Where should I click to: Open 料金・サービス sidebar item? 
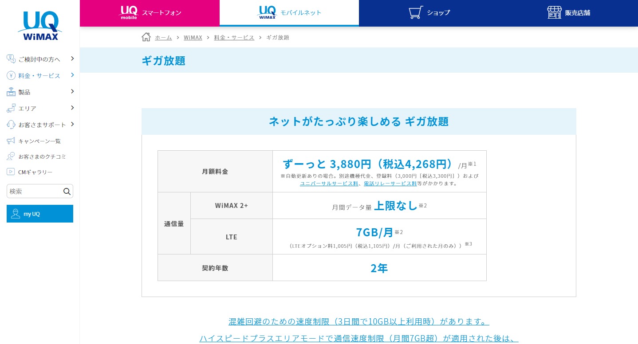(39, 75)
